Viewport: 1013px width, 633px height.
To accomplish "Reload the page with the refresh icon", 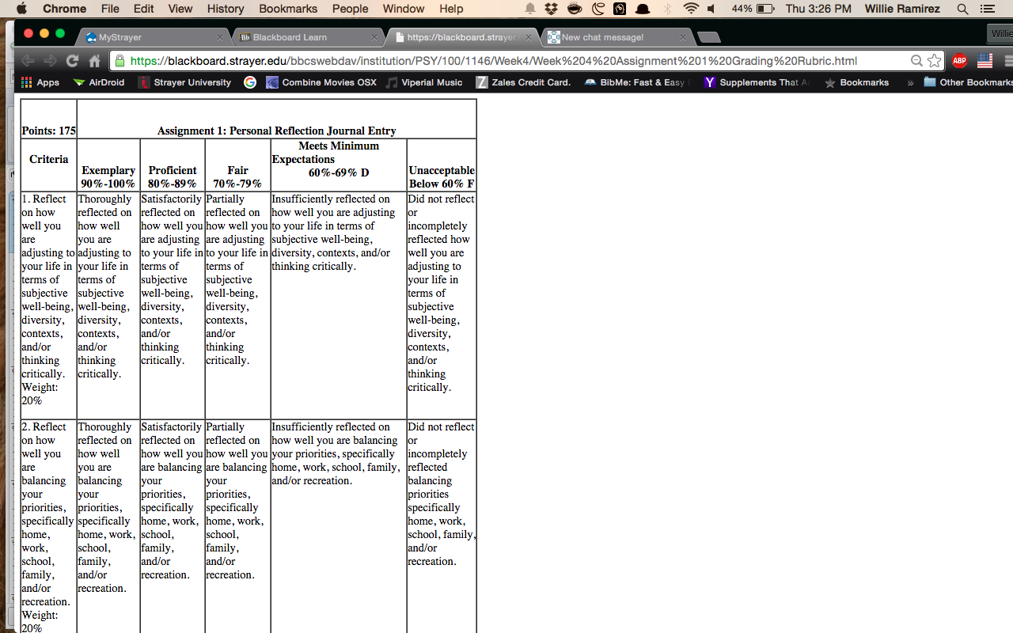I will (72, 61).
